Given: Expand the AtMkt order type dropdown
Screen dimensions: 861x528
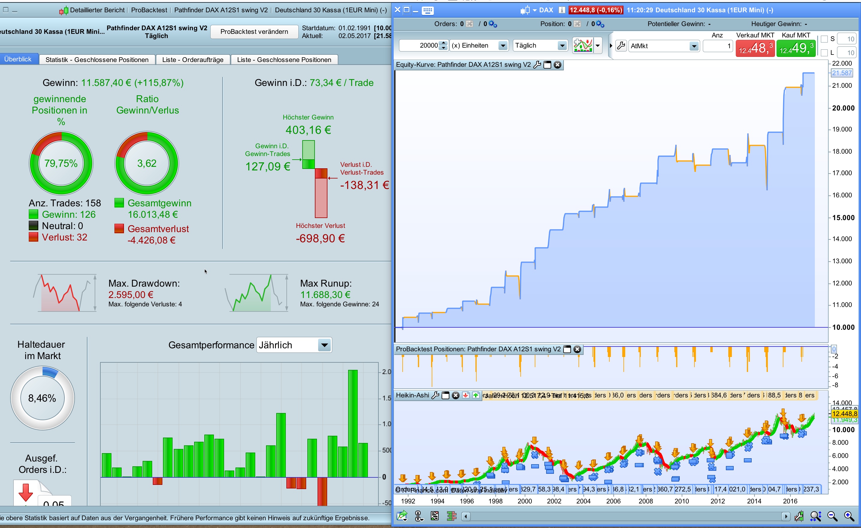Looking at the screenshot, I should pyautogui.click(x=694, y=46).
